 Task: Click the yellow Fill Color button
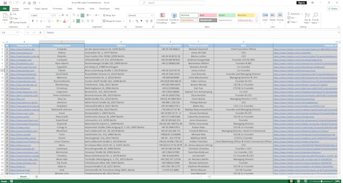(58, 21)
